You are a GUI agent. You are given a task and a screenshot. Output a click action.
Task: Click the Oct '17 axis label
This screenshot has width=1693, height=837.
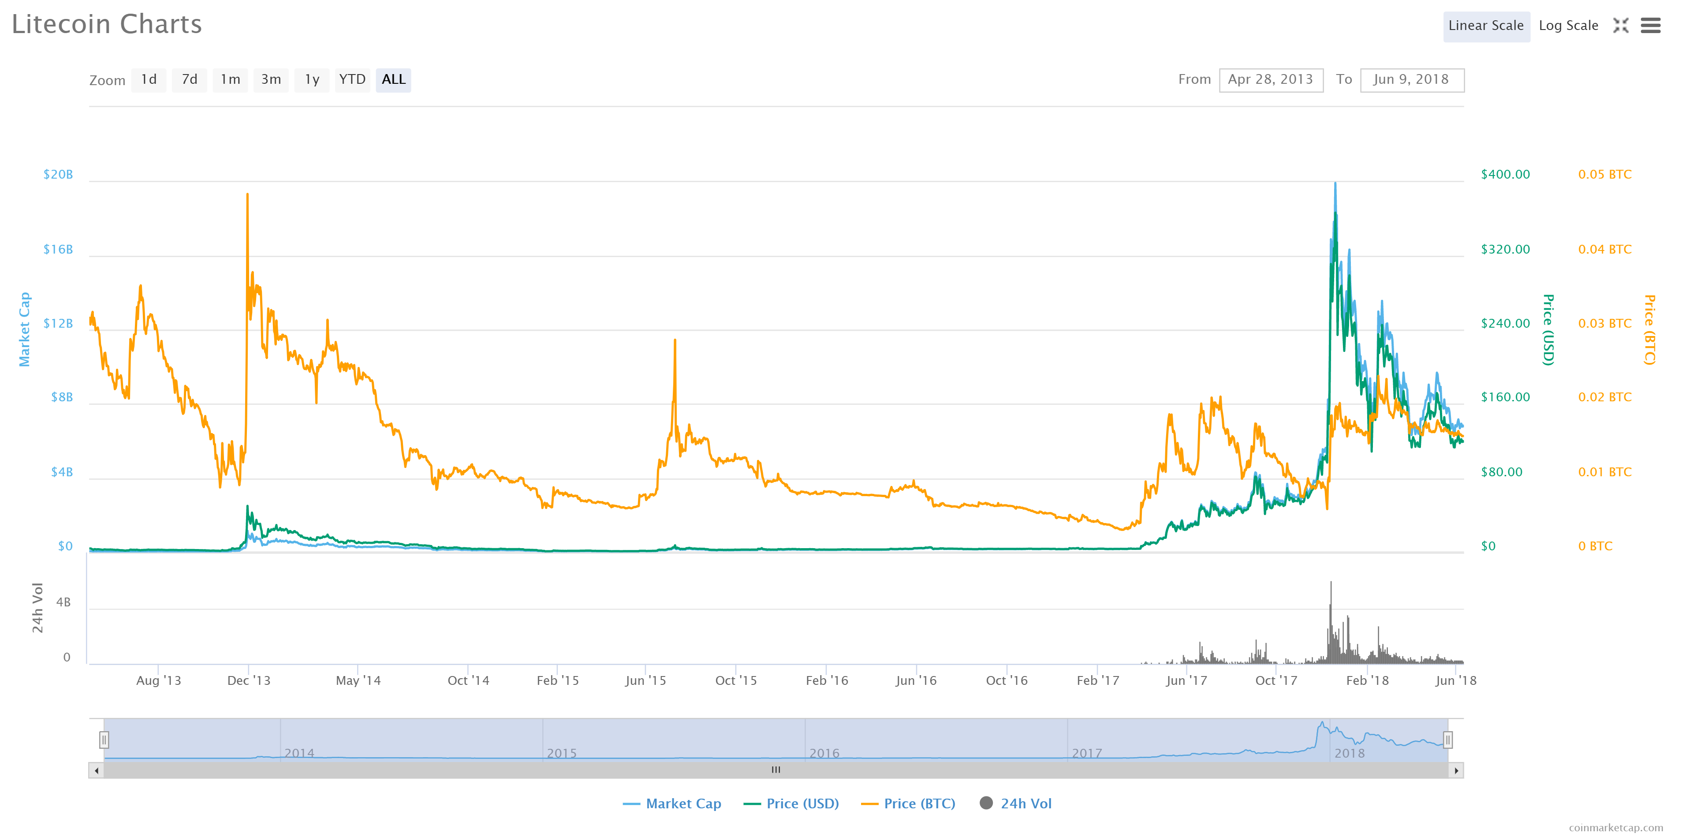(1276, 680)
